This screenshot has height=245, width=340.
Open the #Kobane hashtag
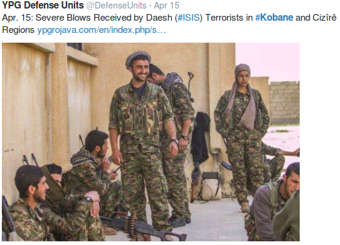(274, 18)
